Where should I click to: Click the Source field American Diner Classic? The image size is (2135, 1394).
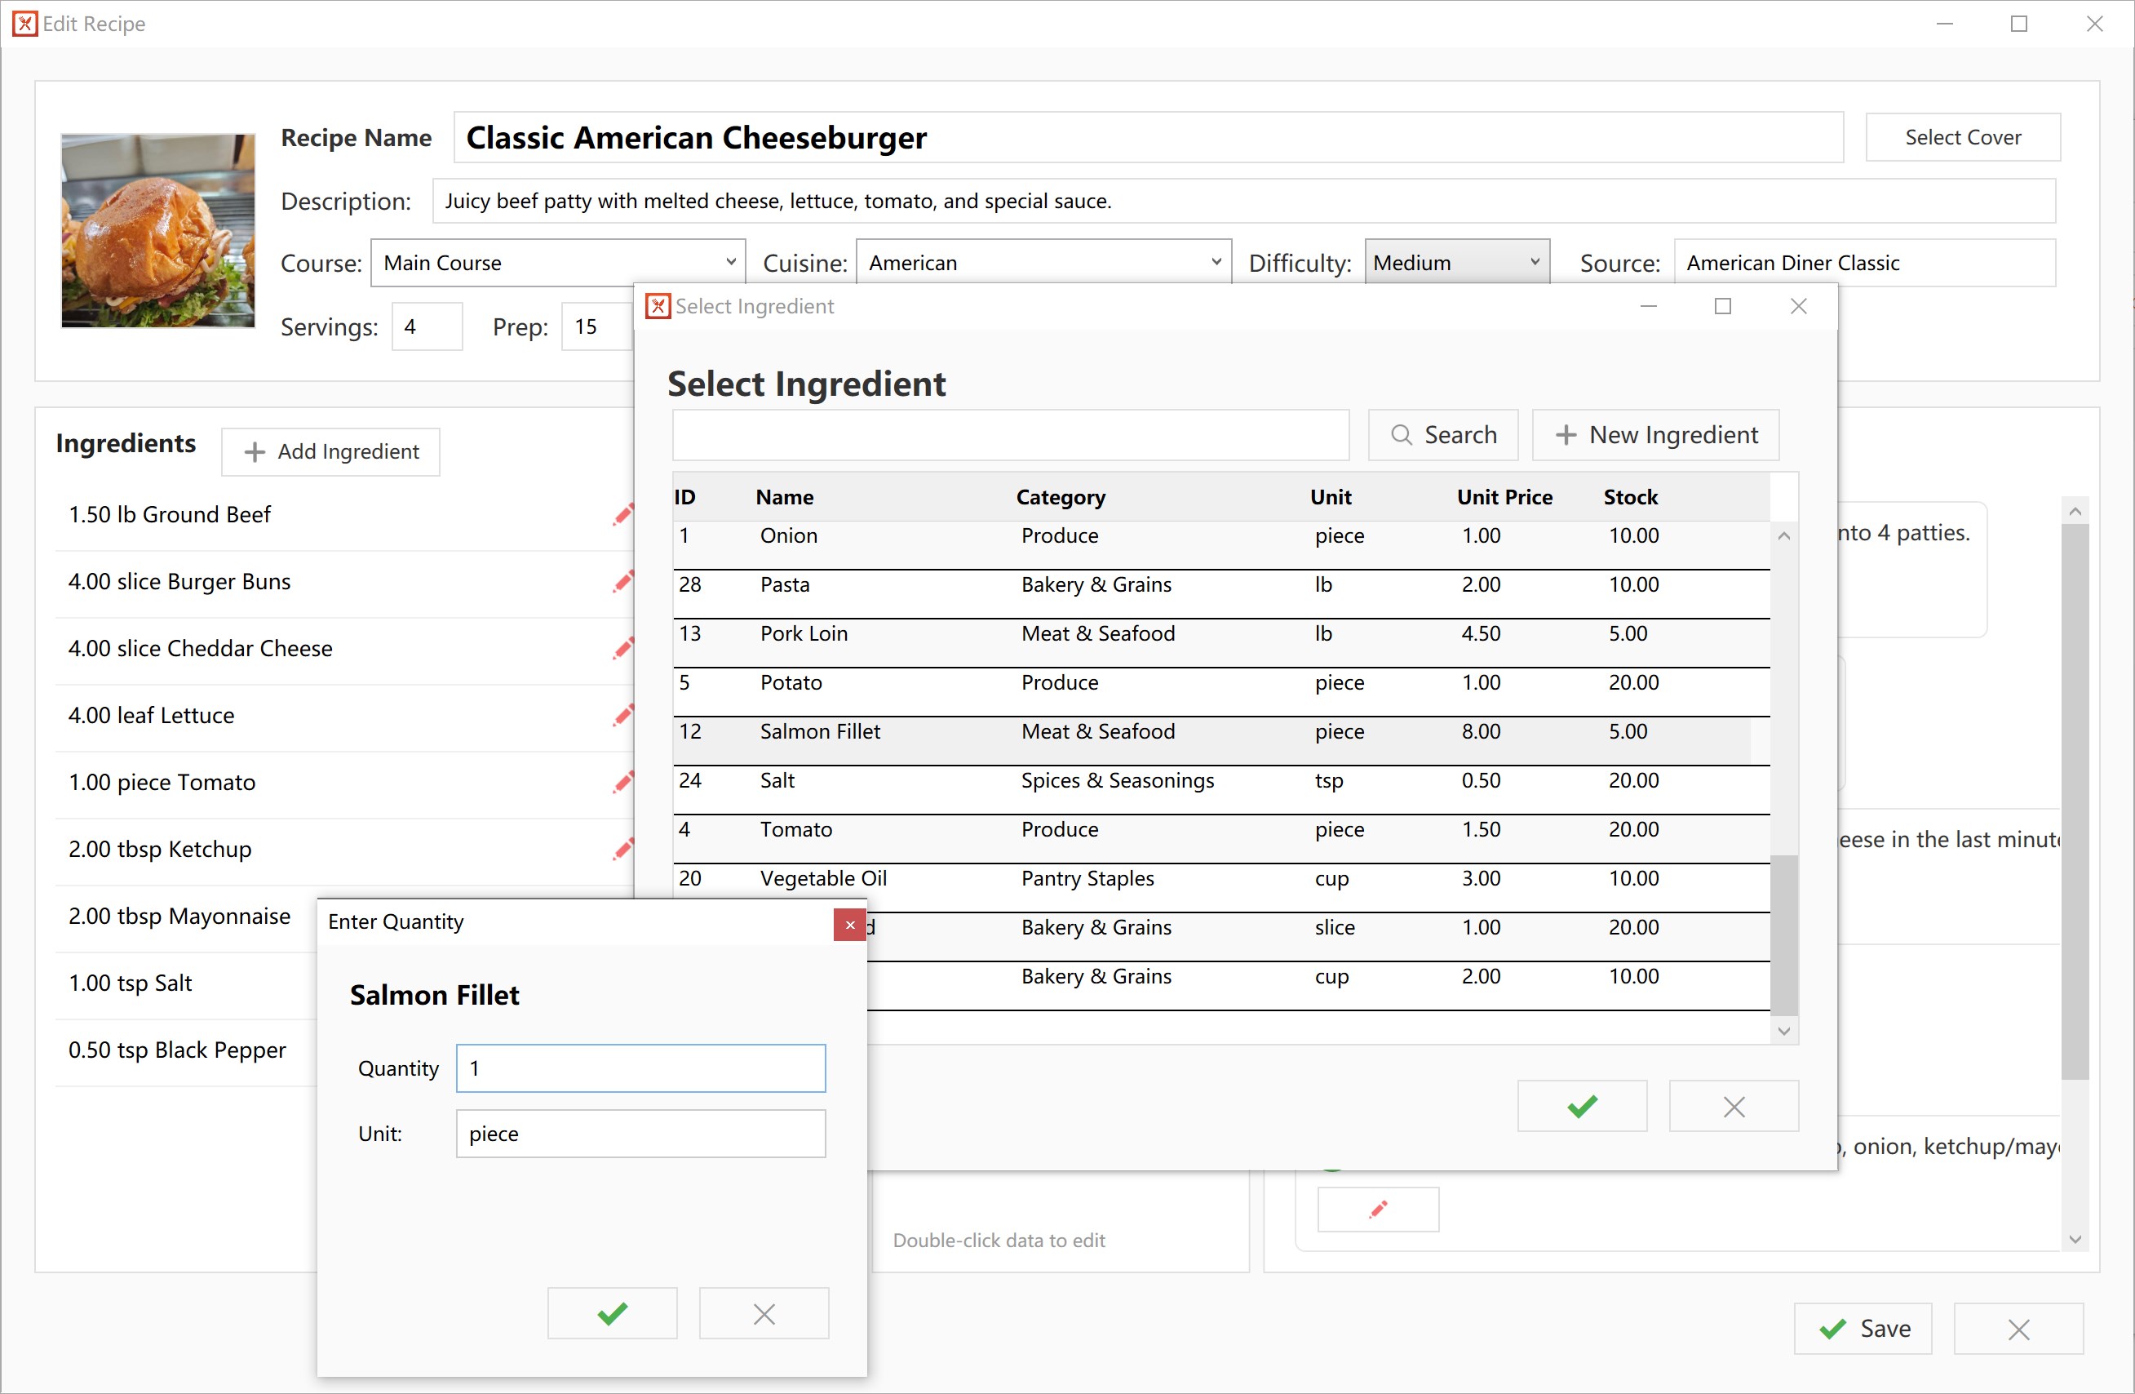click(x=1864, y=263)
